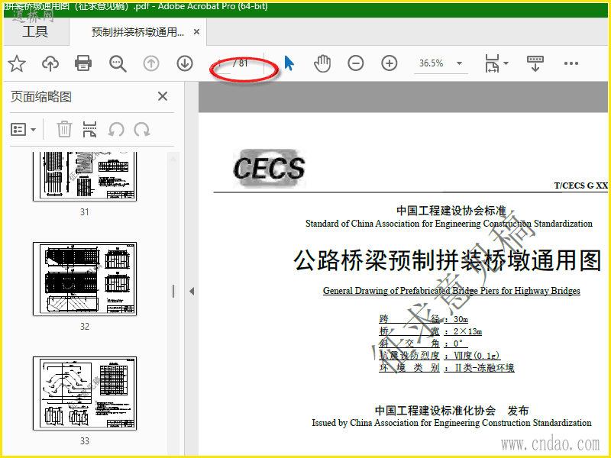
Task: Select page 32 thumbnail
Action: (85, 279)
